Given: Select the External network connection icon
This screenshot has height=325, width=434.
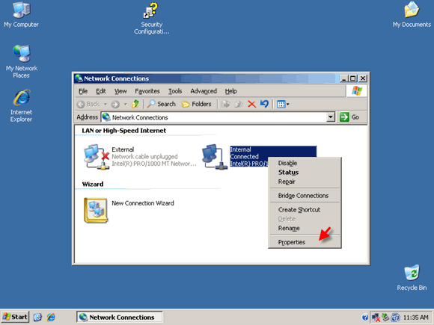Looking at the screenshot, I should [97, 157].
